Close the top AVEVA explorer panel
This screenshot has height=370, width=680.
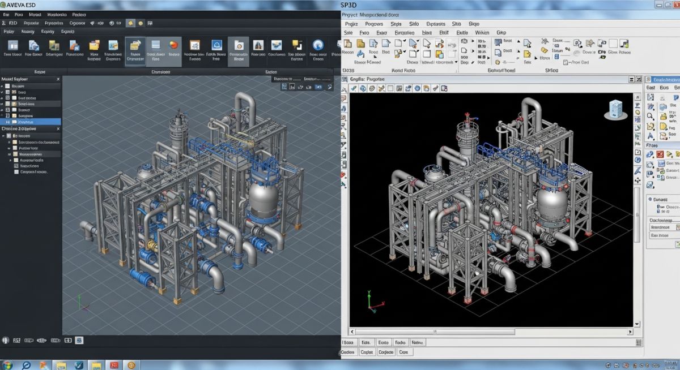point(58,79)
